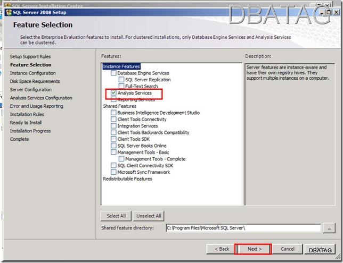
Task: Click Analysis Services Configuration step
Action: [x=41, y=98]
